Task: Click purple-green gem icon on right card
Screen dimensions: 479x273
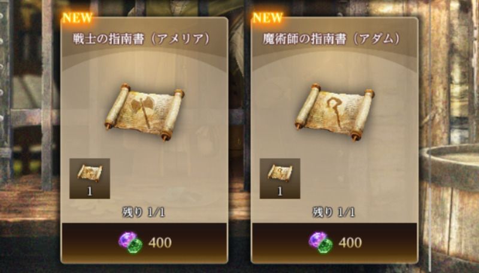Action: 321,242
